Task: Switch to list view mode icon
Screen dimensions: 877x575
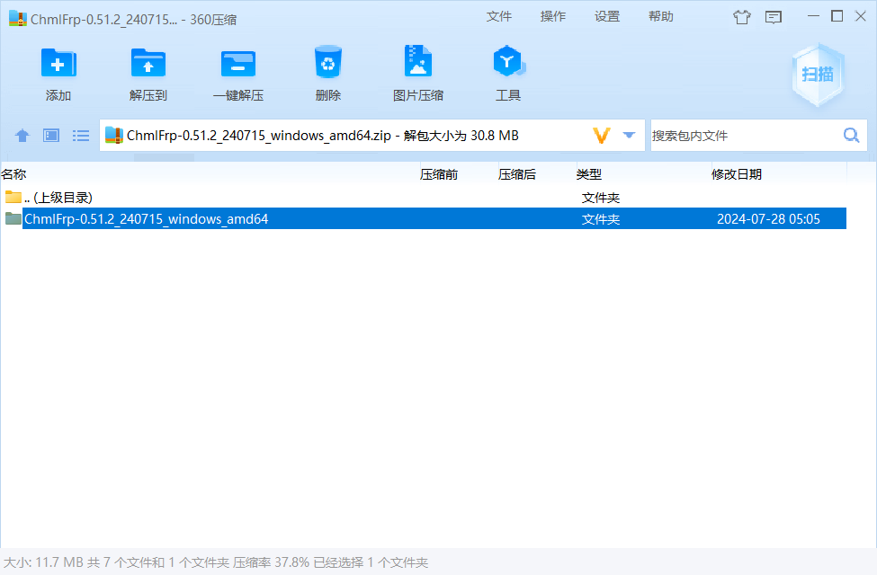Action: tap(81, 136)
